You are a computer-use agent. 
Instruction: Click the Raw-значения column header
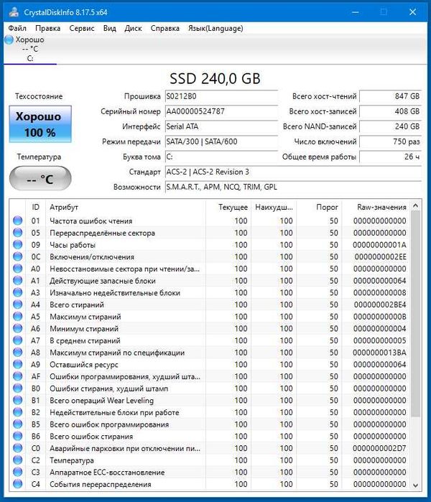376,207
